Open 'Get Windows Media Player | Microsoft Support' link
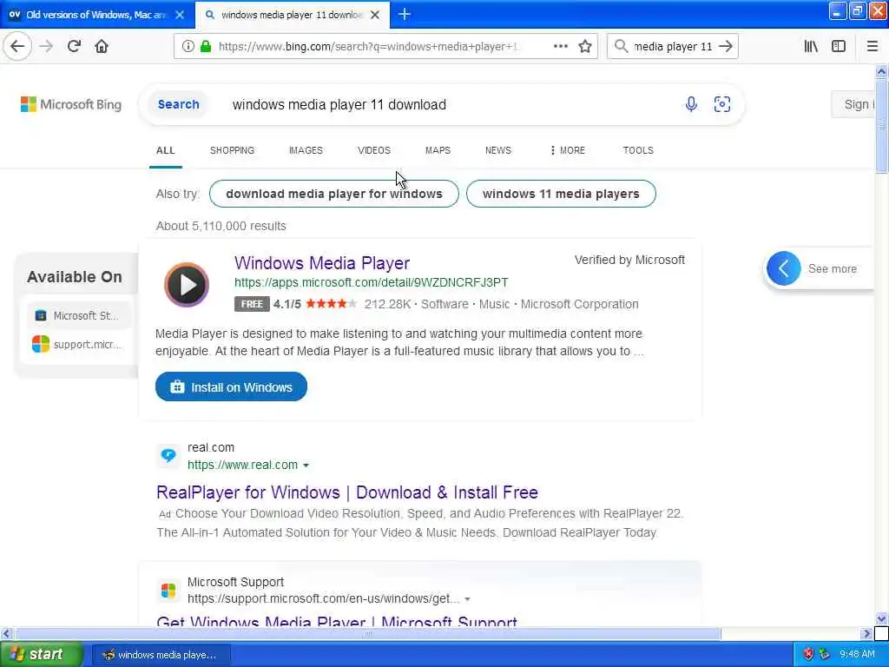The height and width of the screenshot is (667, 889). 337,620
